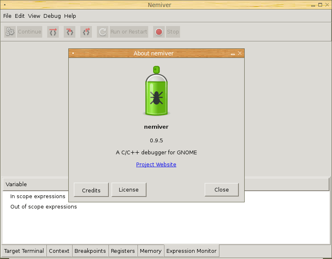332x259 pixels.
Task: Click the Continue gears icon in toolbar
Action: 10,32
